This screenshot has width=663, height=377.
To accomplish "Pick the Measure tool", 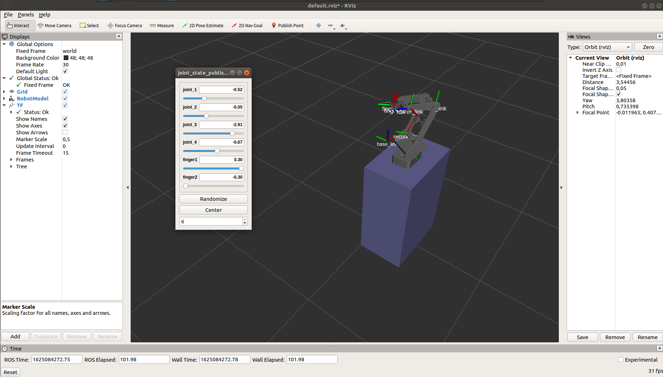I will [x=162, y=25].
